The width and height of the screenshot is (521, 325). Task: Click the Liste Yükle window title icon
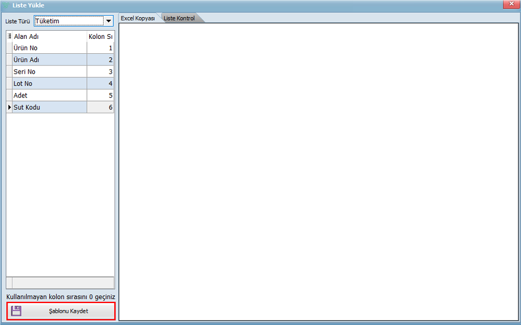tap(6, 5)
